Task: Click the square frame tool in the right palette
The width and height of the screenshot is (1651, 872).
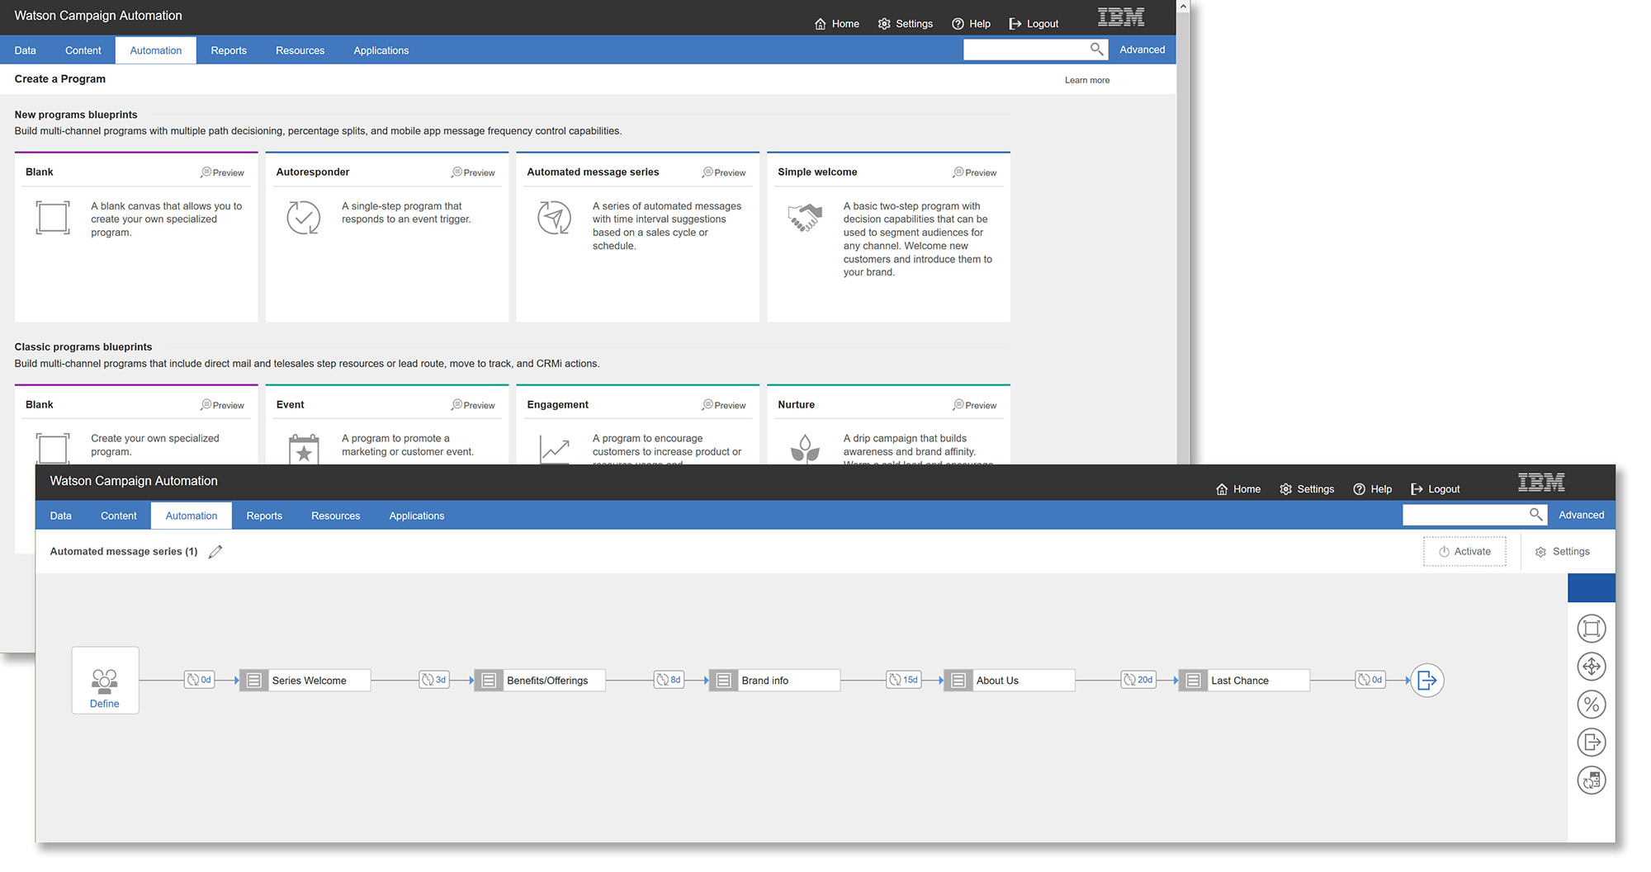Action: point(1592,629)
